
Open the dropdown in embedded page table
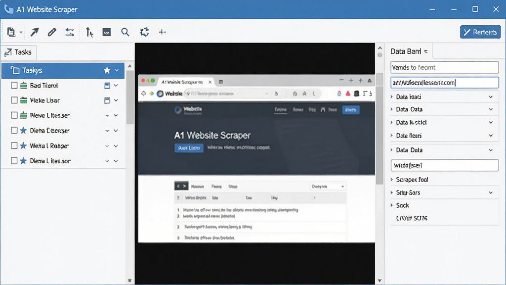click(327, 187)
